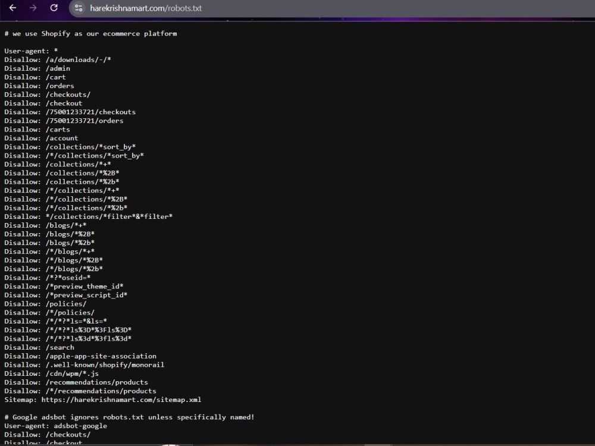This screenshot has width=595, height=446.
Task: Click the "Disallow: /cdn/wpm/*.js" line
Action: click(x=52, y=373)
